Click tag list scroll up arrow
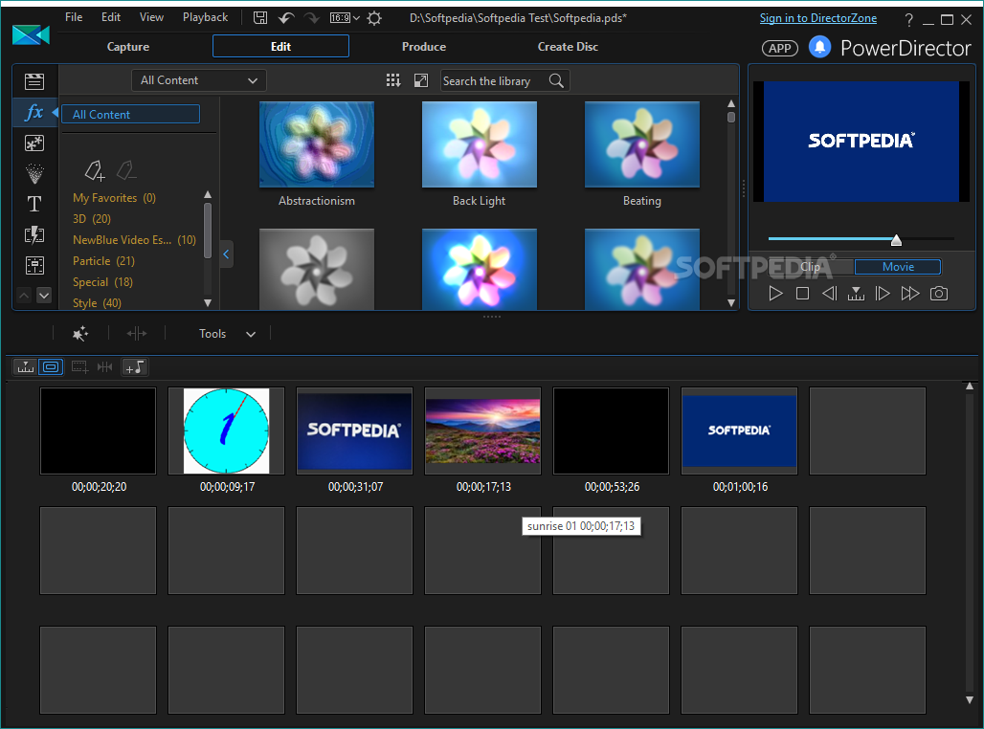This screenshot has width=984, height=729. click(208, 194)
